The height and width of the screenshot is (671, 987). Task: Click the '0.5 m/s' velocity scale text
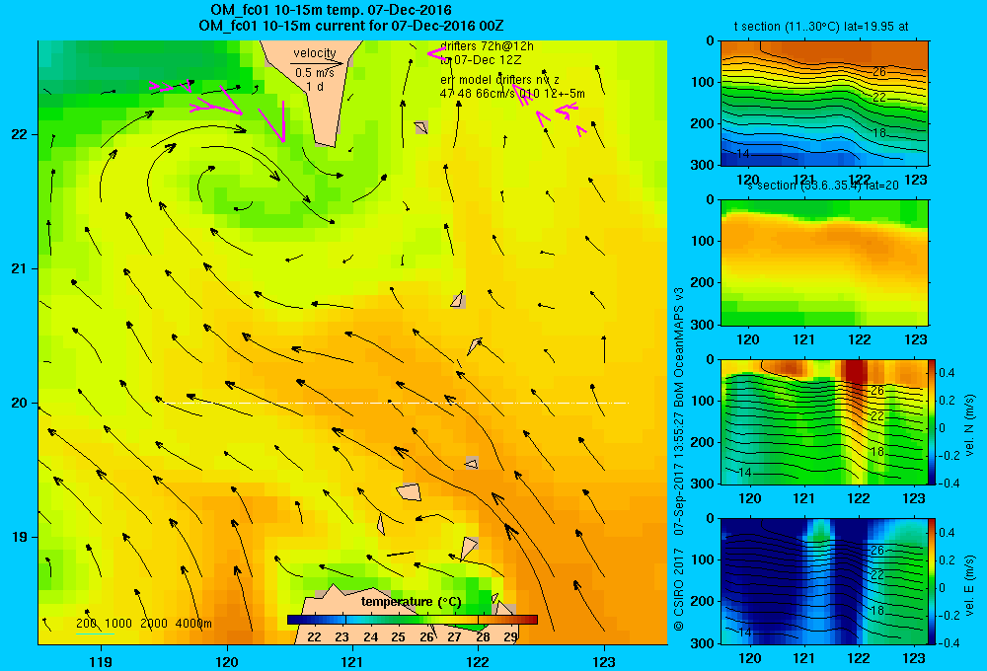click(315, 73)
